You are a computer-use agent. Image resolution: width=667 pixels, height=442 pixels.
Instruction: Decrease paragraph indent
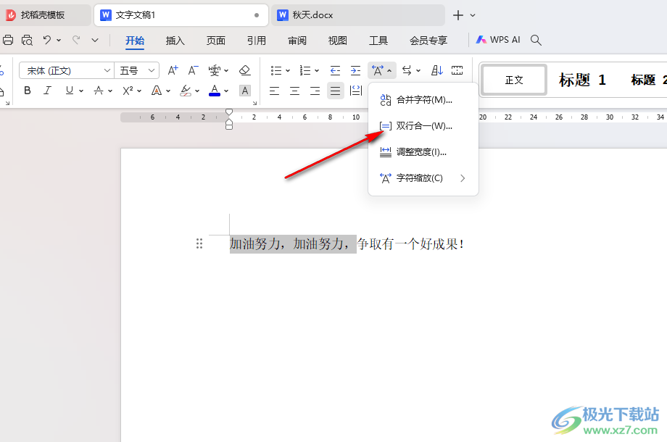335,70
